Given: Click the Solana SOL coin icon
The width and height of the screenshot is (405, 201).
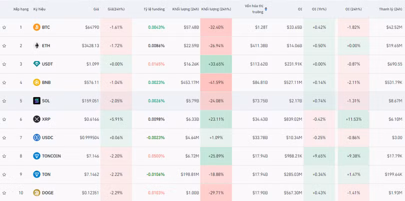Looking at the screenshot, I should (36, 100).
